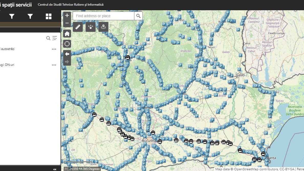304x171 pixels.
Task: Click the Tulcea city label on map
Action: pyautogui.click(x=280, y=101)
